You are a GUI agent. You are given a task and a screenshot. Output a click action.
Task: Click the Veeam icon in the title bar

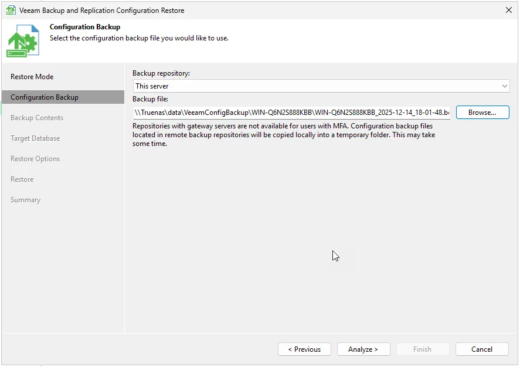tap(11, 10)
